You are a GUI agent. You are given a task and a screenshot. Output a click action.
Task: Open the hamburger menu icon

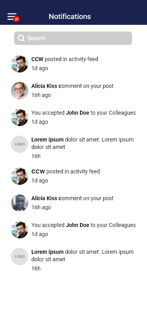tap(12, 17)
